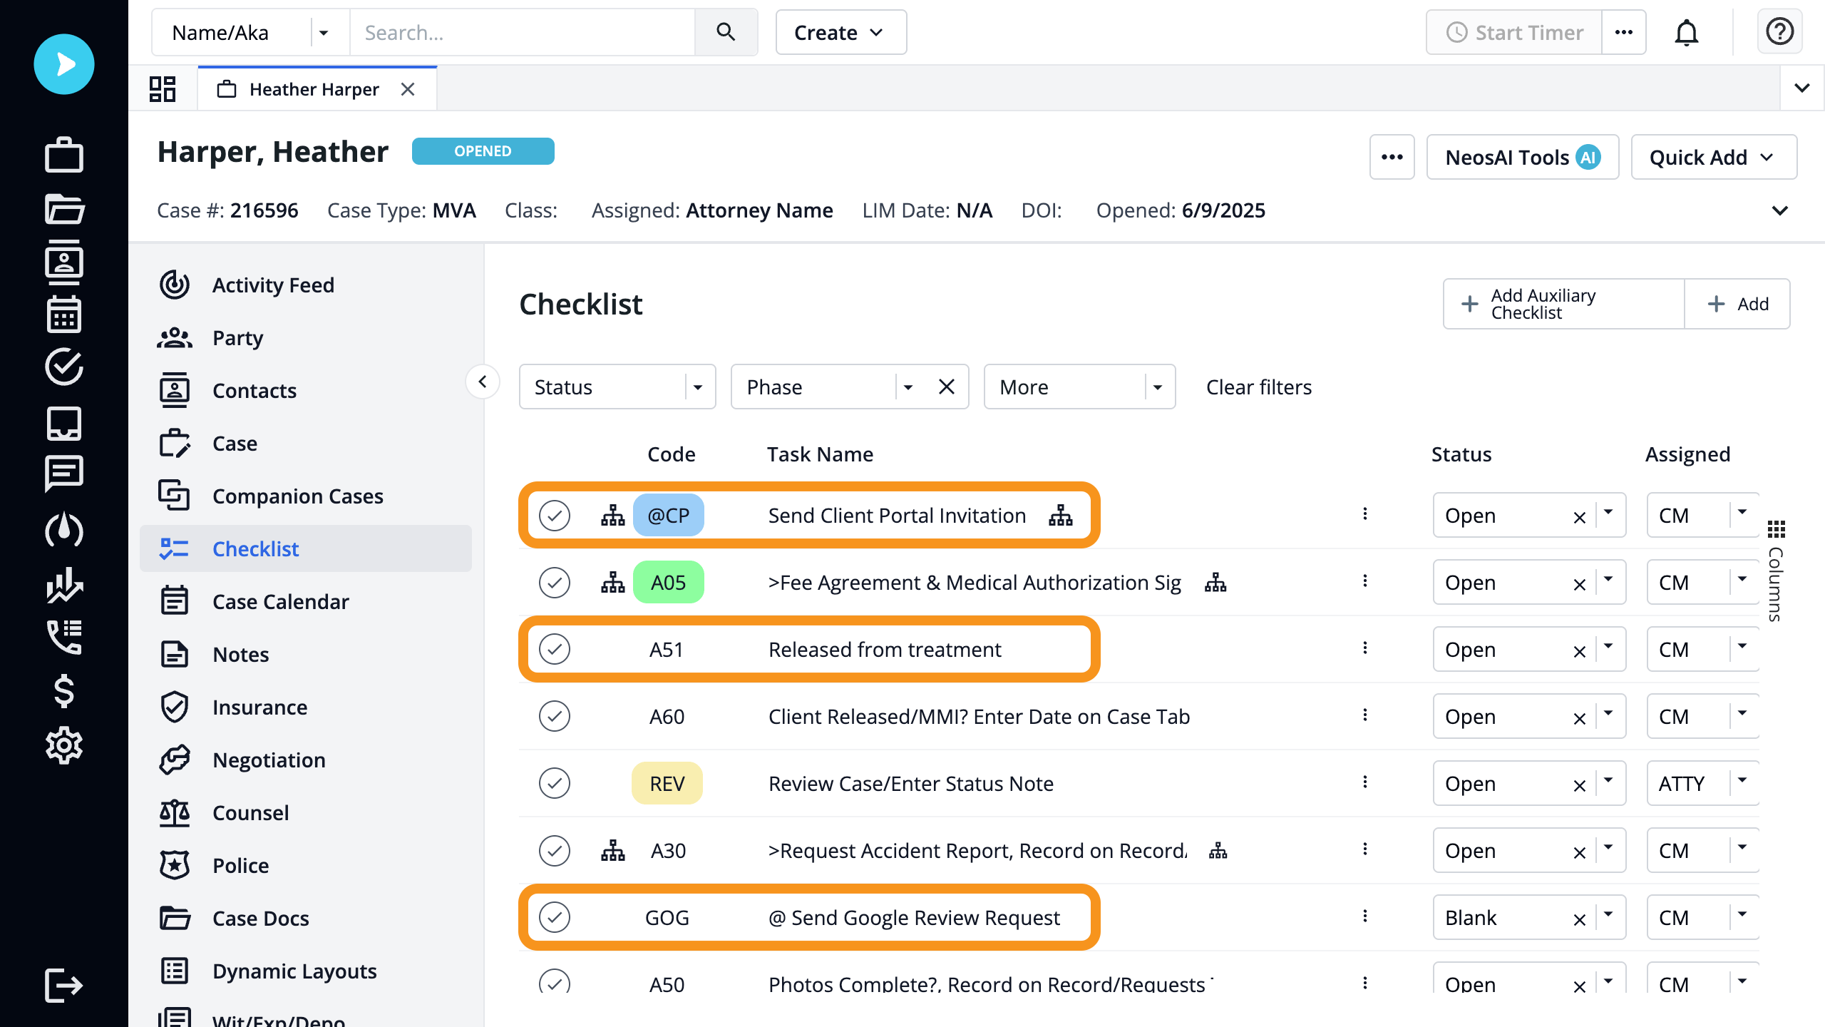Image resolution: width=1825 pixels, height=1027 pixels.
Task: Expand the Quick Add dropdown
Action: click(1714, 157)
